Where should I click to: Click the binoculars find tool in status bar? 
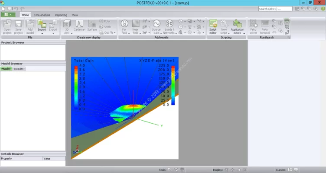point(182,170)
